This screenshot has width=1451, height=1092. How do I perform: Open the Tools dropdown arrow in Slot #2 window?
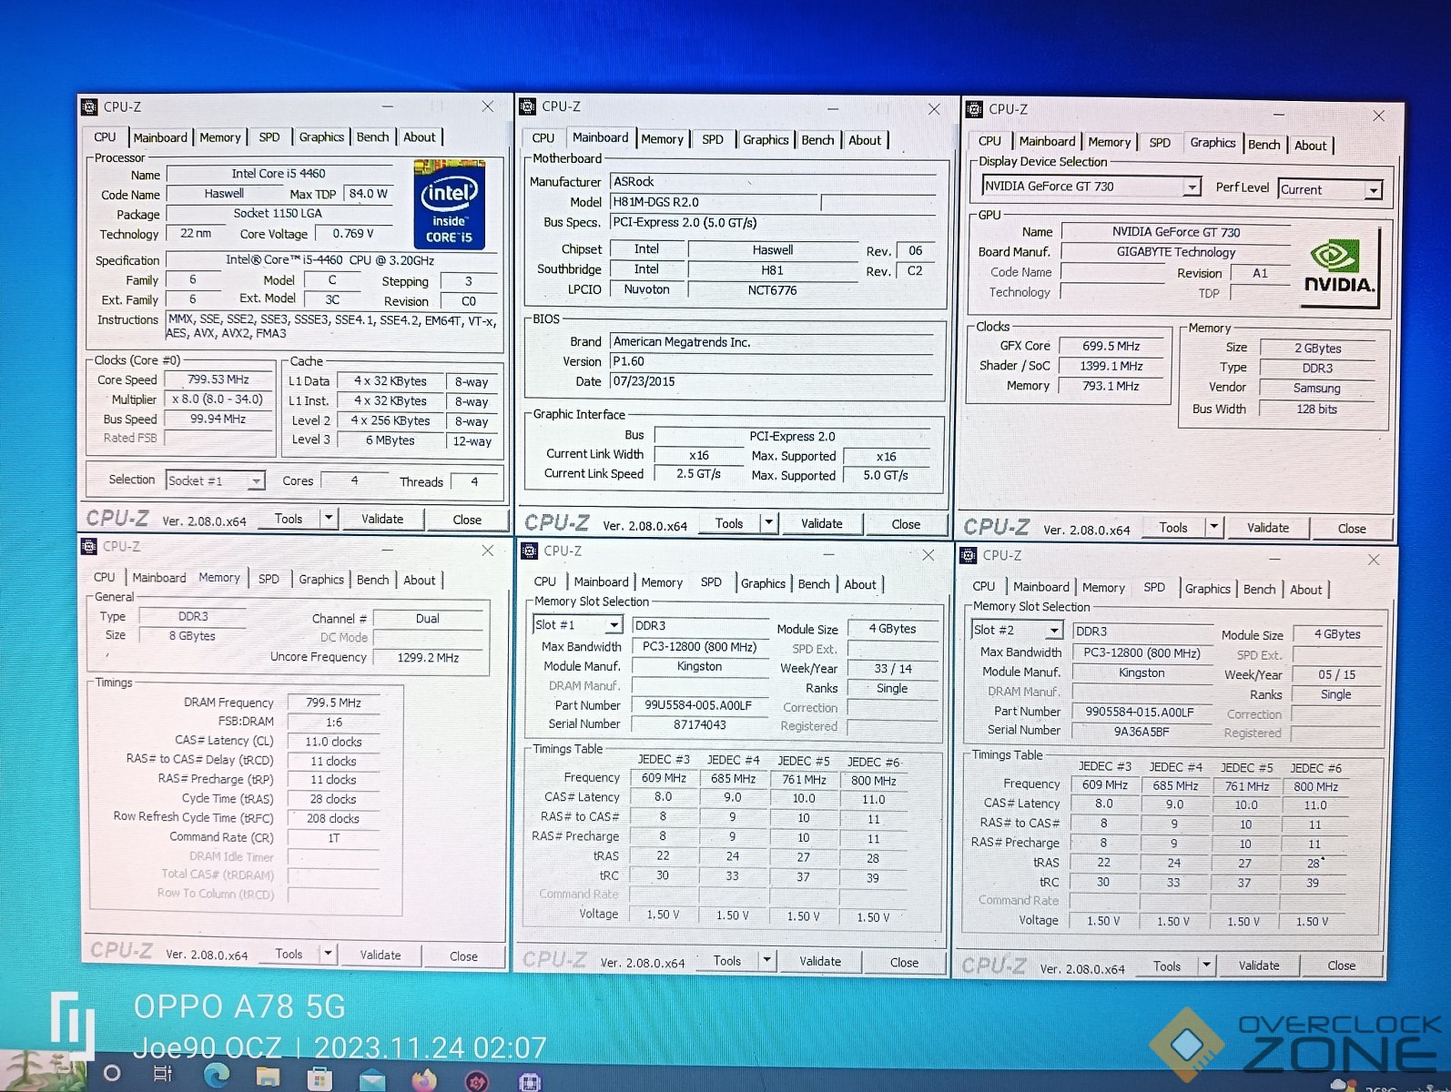pyautogui.click(x=1206, y=966)
